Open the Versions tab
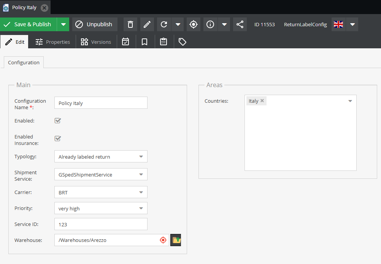 (96, 42)
